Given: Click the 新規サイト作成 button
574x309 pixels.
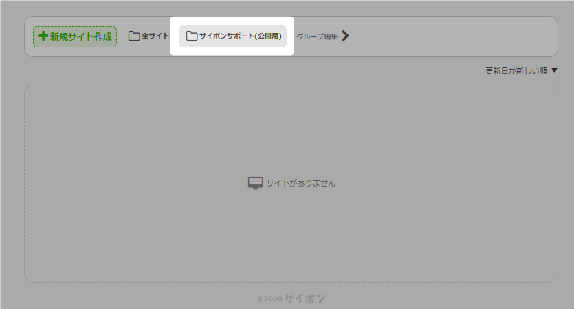Looking at the screenshot, I should tap(75, 36).
